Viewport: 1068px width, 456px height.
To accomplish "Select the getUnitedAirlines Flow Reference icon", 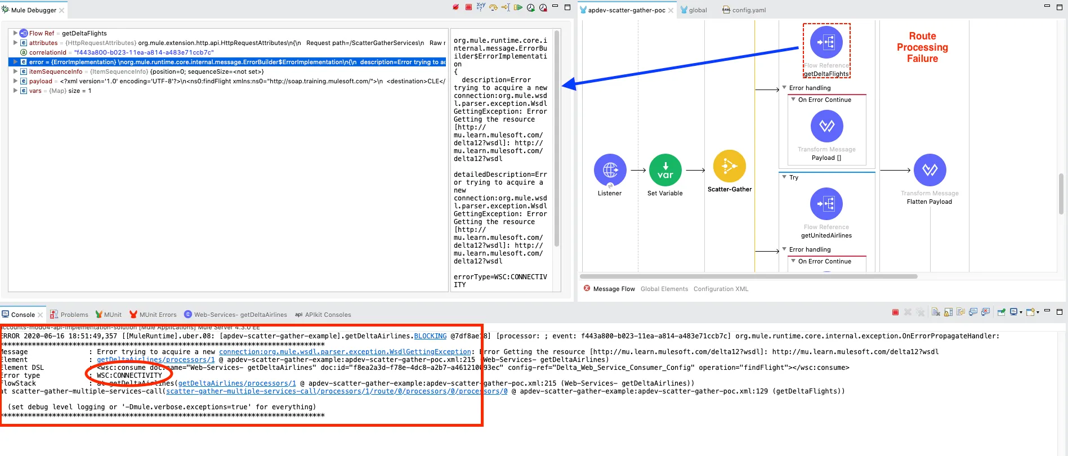I will pos(826,203).
